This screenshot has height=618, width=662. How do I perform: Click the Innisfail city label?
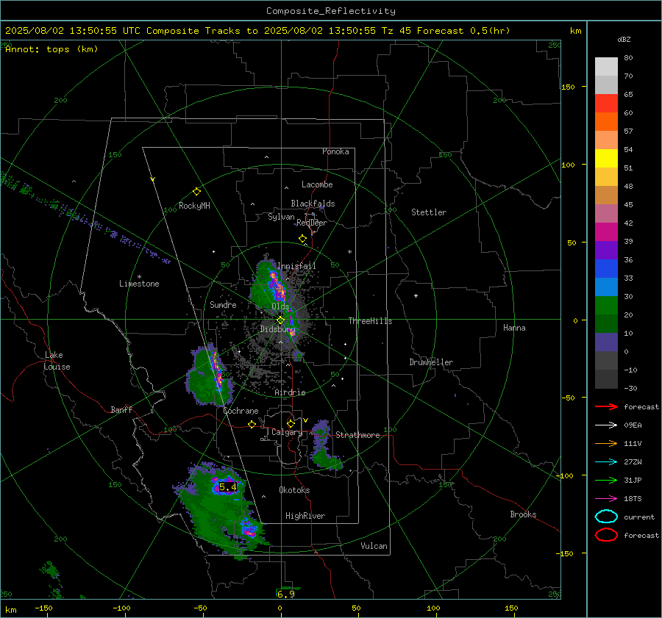click(x=296, y=266)
